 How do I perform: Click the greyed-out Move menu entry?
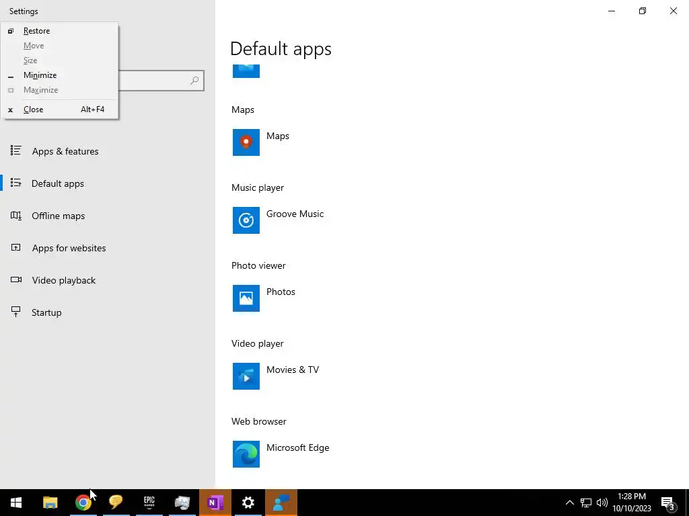tap(59, 46)
